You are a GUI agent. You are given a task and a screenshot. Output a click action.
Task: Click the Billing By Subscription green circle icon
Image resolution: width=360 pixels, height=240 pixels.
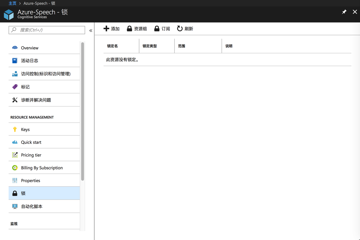click(15, 168)
